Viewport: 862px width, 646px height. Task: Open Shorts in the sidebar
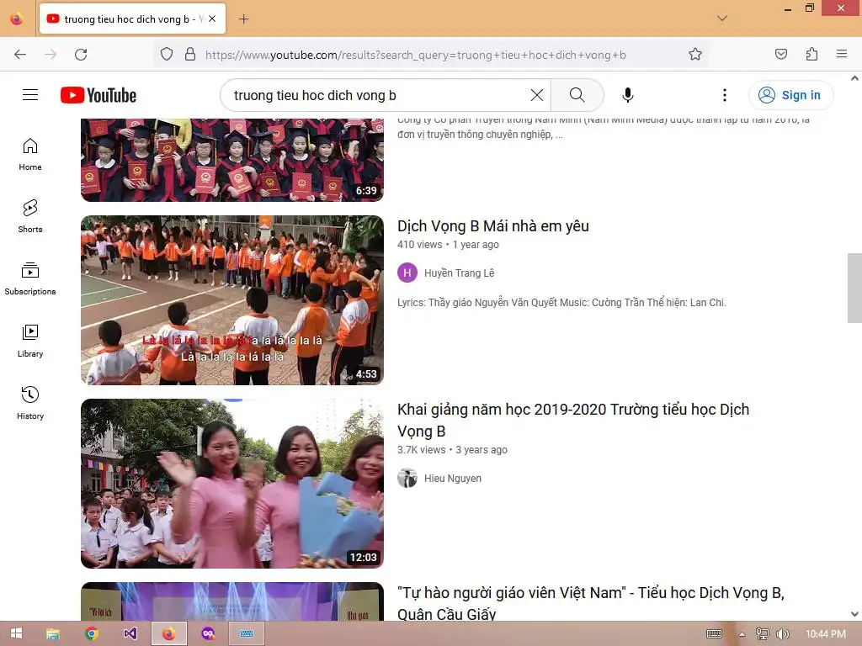[30, 216]
